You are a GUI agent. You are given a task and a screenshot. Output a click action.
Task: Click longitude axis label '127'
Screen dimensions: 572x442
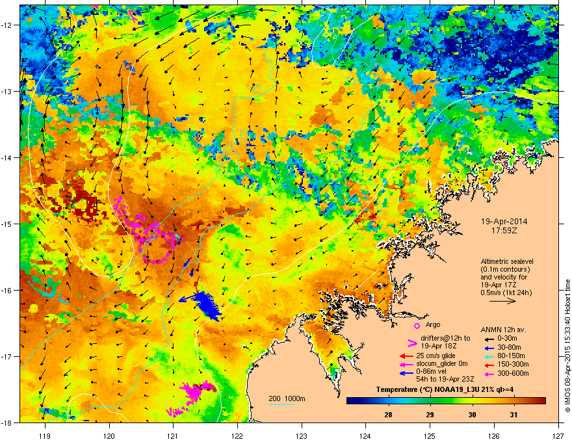point(558,435)
